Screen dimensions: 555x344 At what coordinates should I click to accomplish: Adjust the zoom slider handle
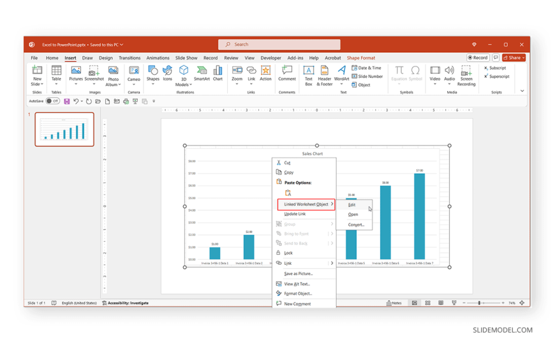pos(479,303)
